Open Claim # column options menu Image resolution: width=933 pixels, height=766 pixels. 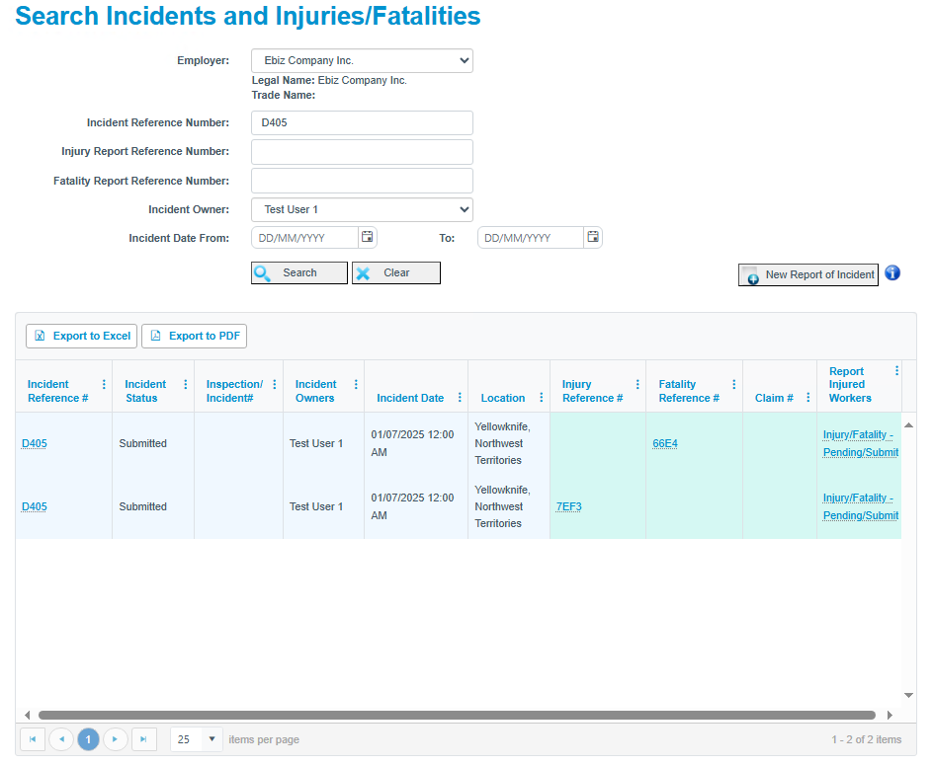pos(807,398)
